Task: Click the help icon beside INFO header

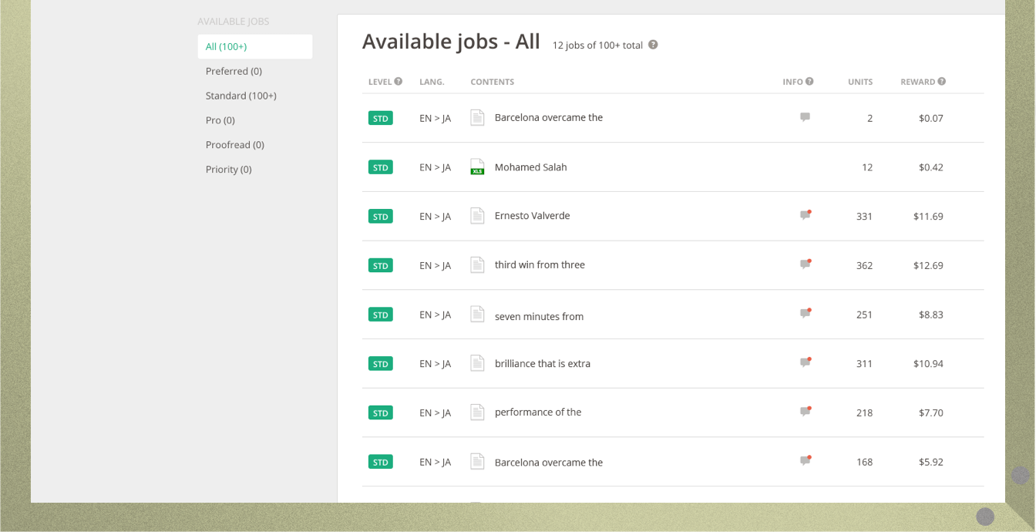Action: tap(809, 82)
